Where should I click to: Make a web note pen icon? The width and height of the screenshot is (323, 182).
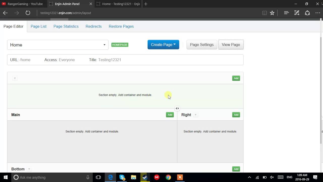(297, 13)
